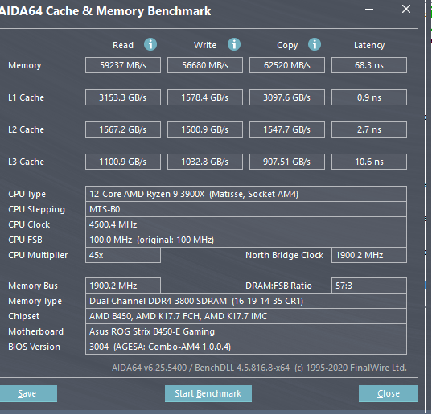
Task: Click the Copy column info icon
Action: tap(315, 44)
